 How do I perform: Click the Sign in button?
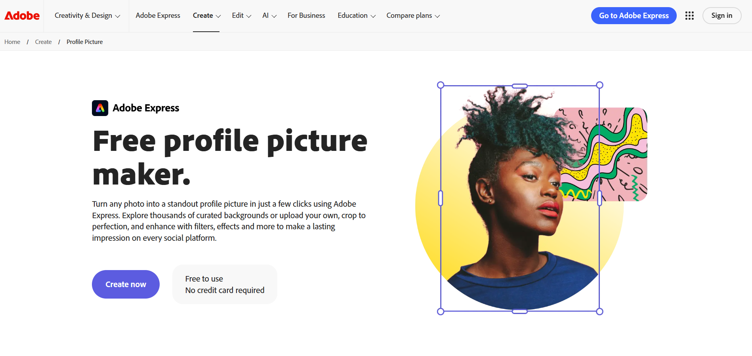721,16
